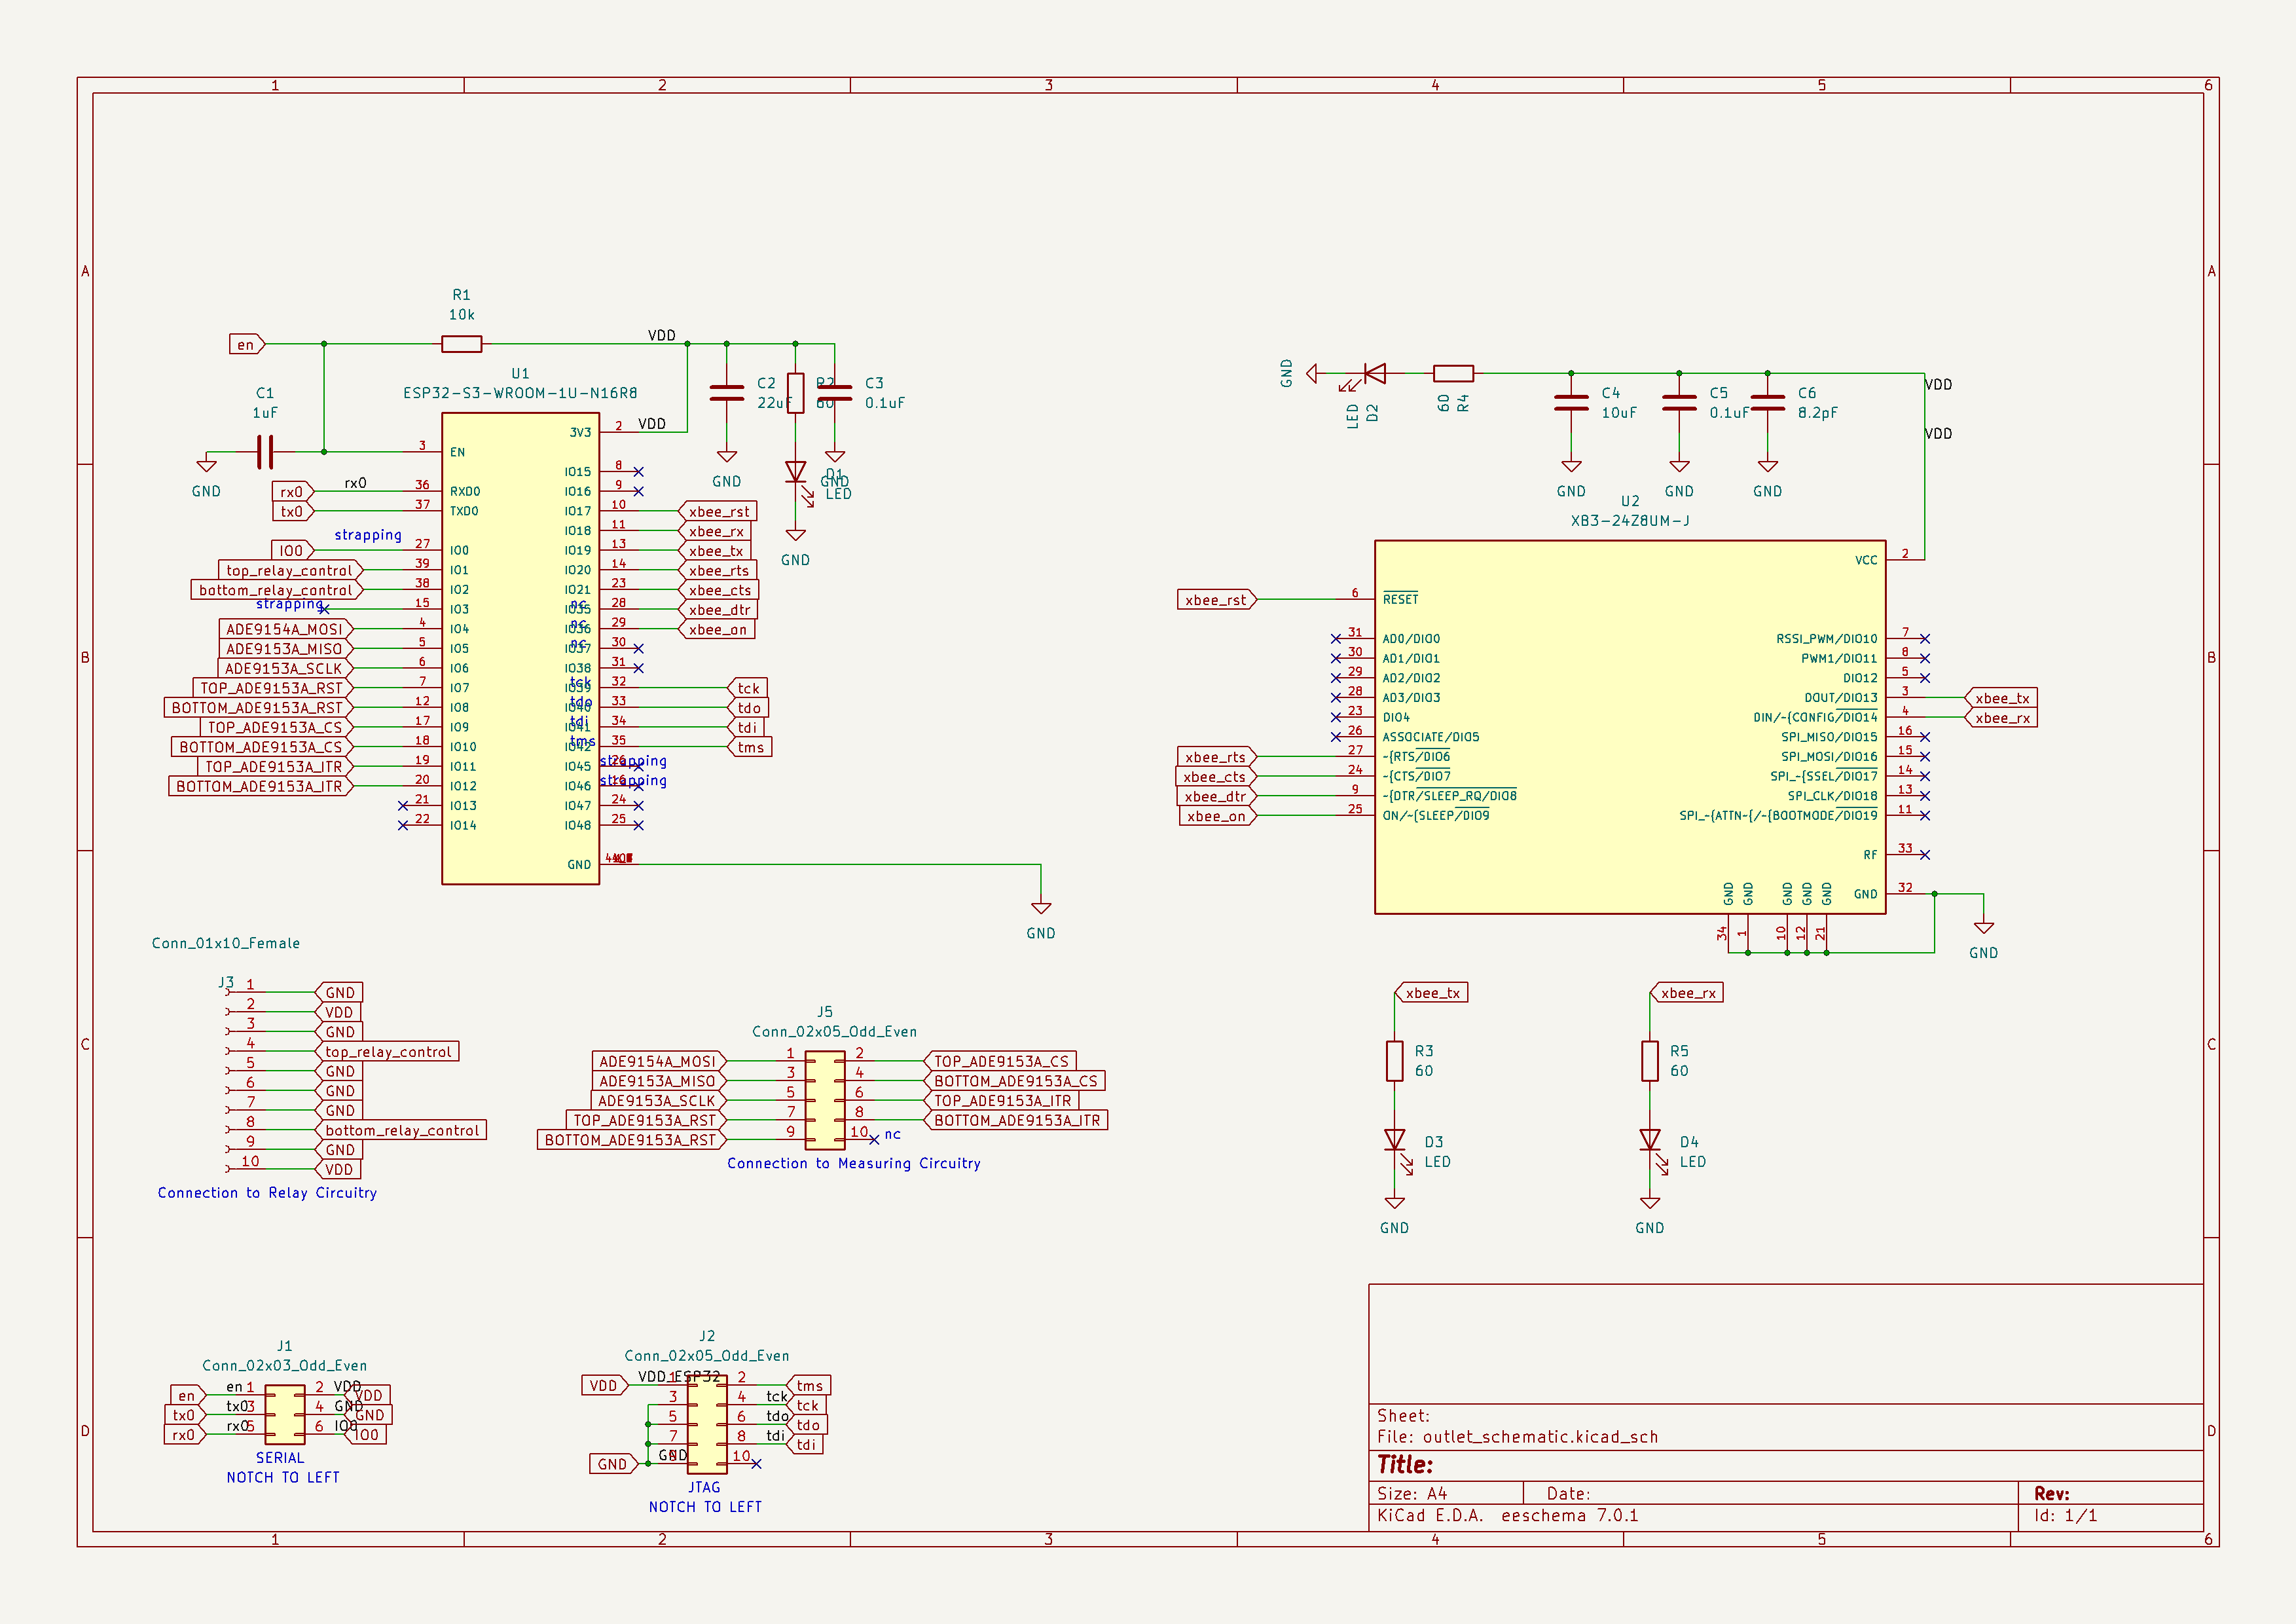Screen dimensions: 2296x1624
Task: Select the tck hierarchical label near IO39
Action: pyautogui.click(x=747, y=688)
